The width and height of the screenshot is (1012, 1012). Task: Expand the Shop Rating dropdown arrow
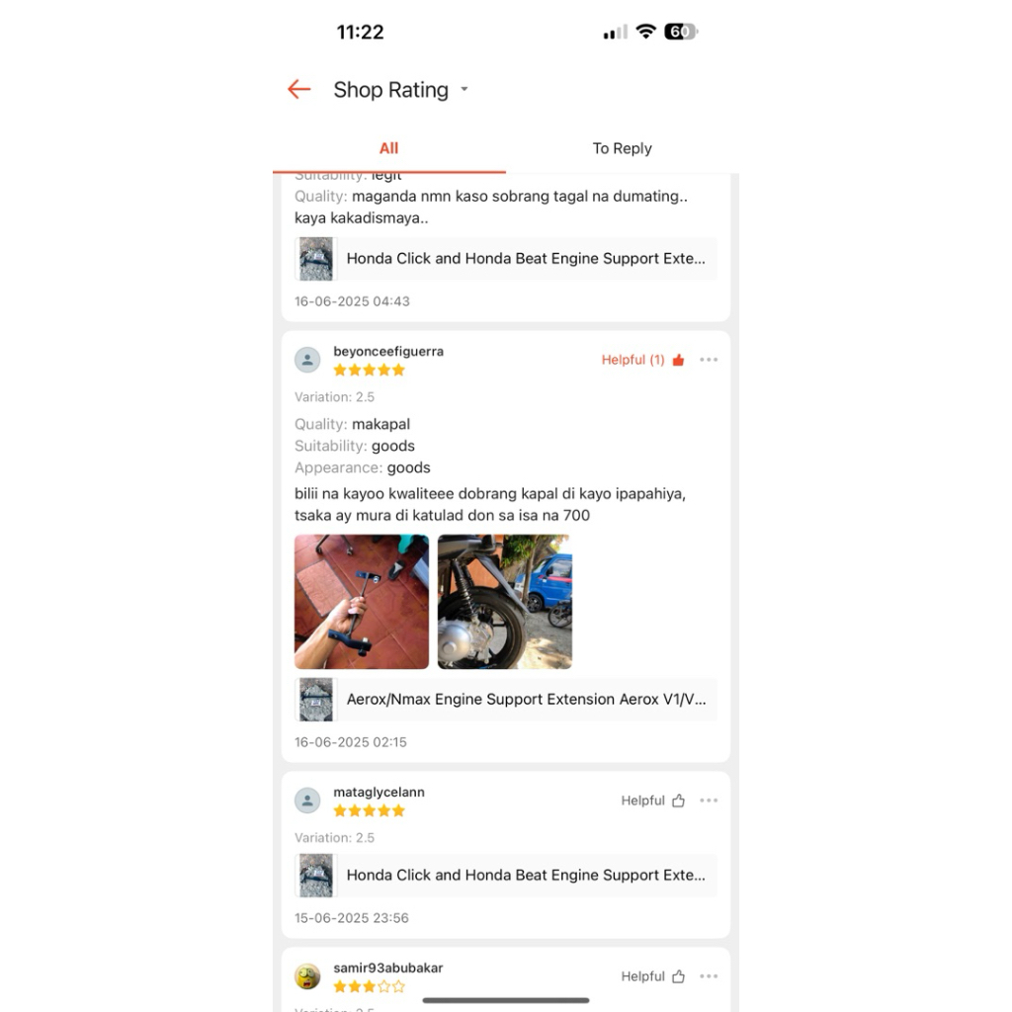[464, 89]
